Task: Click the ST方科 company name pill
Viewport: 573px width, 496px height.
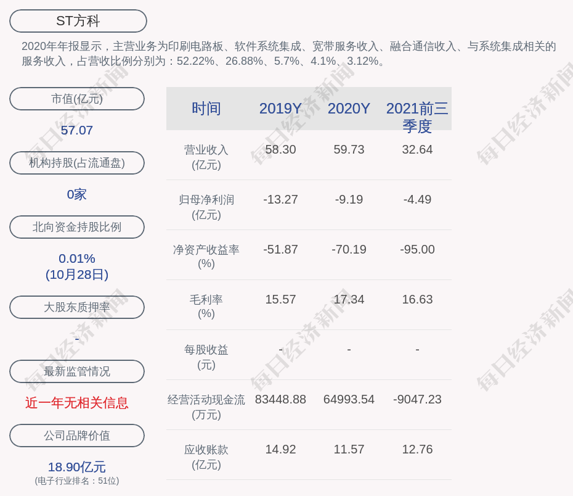Action: (78, 21)
